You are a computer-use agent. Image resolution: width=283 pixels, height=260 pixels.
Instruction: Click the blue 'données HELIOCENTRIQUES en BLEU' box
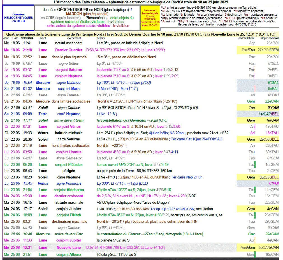(18, 18)
